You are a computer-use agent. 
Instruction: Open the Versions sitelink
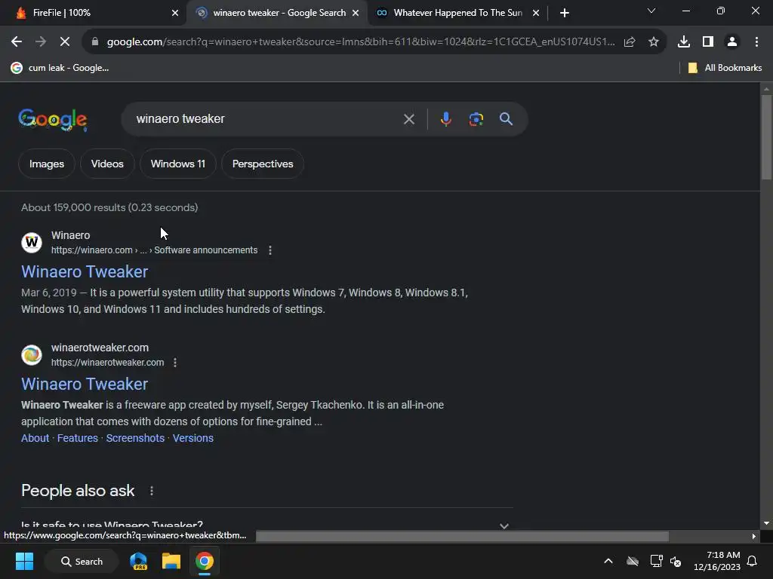click(x=192, y=438)
